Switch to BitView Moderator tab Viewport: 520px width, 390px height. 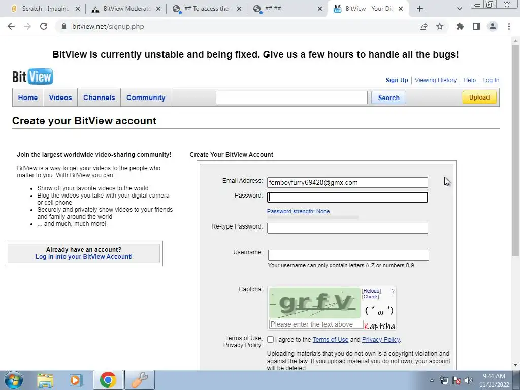coord(126,9)
